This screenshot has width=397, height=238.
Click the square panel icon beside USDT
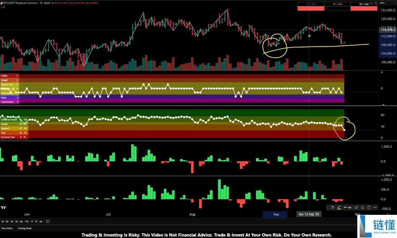coord(376,3)
